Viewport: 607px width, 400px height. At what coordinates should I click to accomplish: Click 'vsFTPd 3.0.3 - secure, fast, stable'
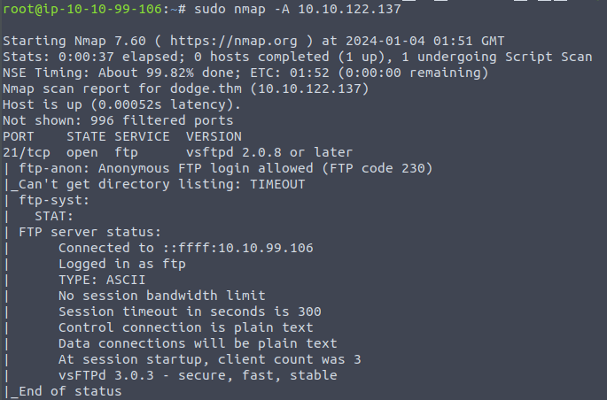pos(197,375)
